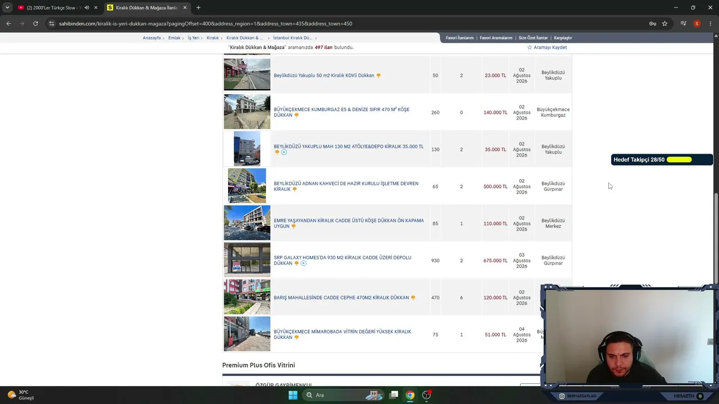Screen dimensions: 719x404
Task: Click thumbnail of Barış Mahallesinde 470M2 listing
Action: (x=247, y=297)
